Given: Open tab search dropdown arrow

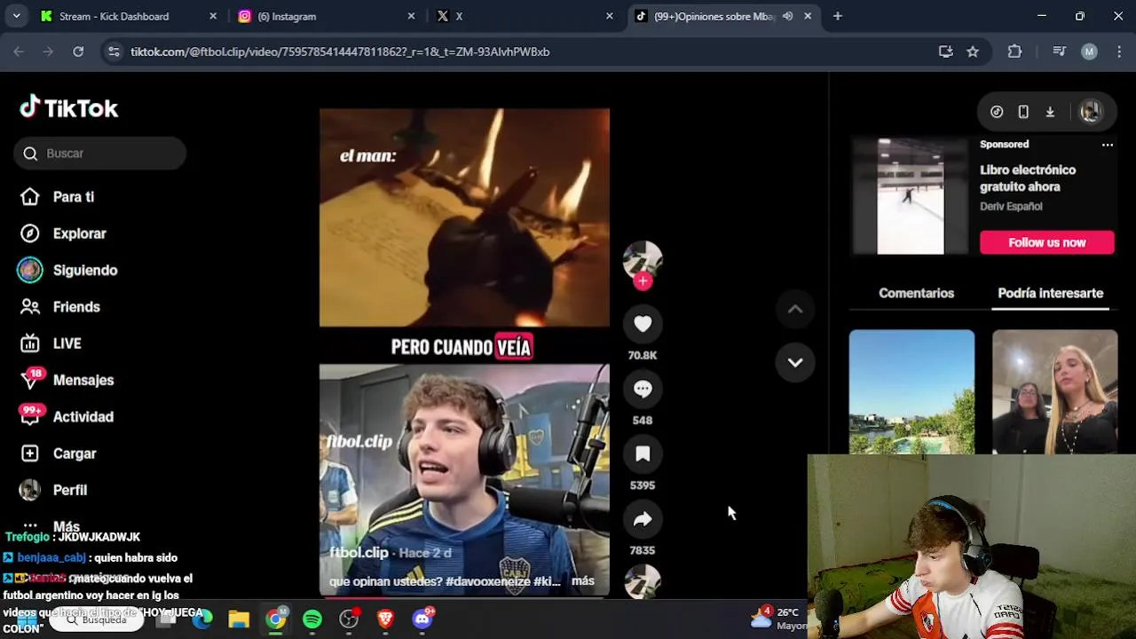Looking at the screenshot, I should point(16,16).
